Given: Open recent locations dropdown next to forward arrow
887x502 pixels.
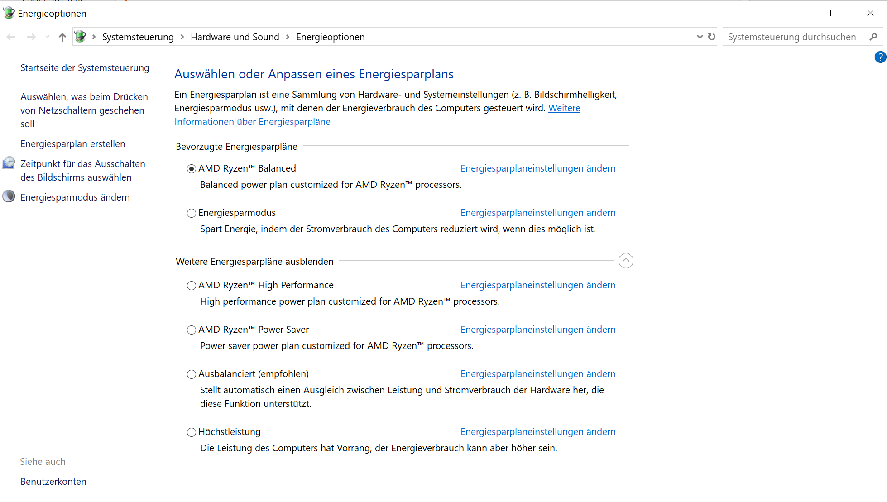Looking at the screenshot, I should (x=47, y=37).
